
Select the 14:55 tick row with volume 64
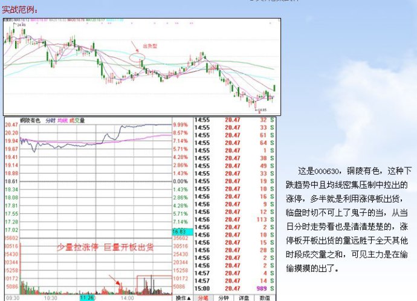click(234, 143)
